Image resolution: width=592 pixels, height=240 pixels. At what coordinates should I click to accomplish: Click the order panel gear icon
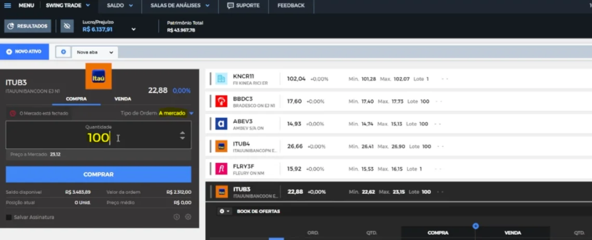coord(188,217)
